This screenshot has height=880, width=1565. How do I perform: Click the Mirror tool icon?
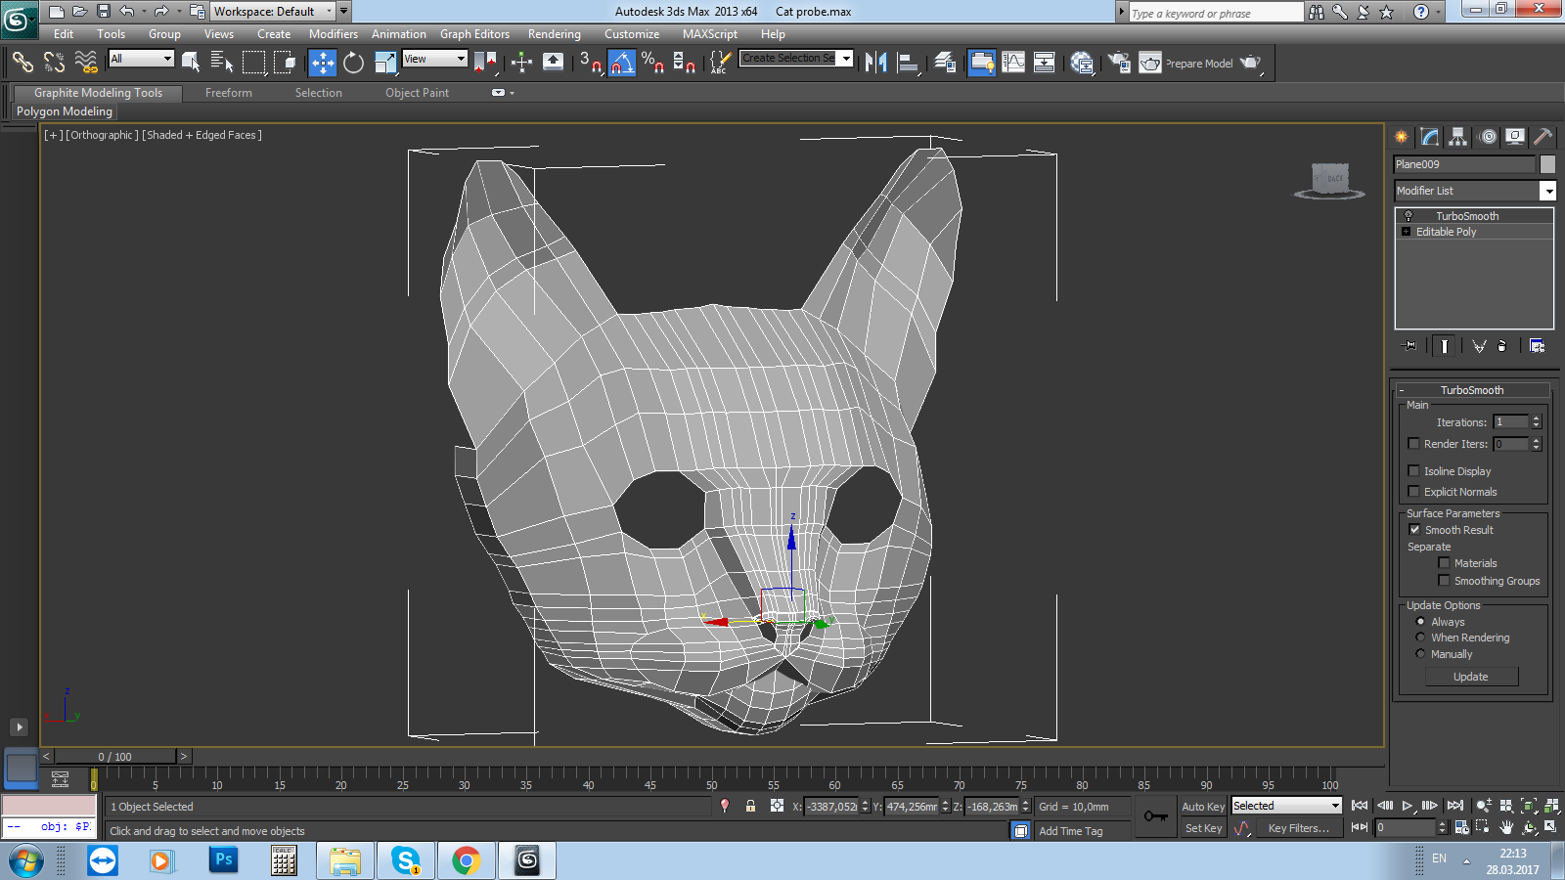[x=875, y=64]
